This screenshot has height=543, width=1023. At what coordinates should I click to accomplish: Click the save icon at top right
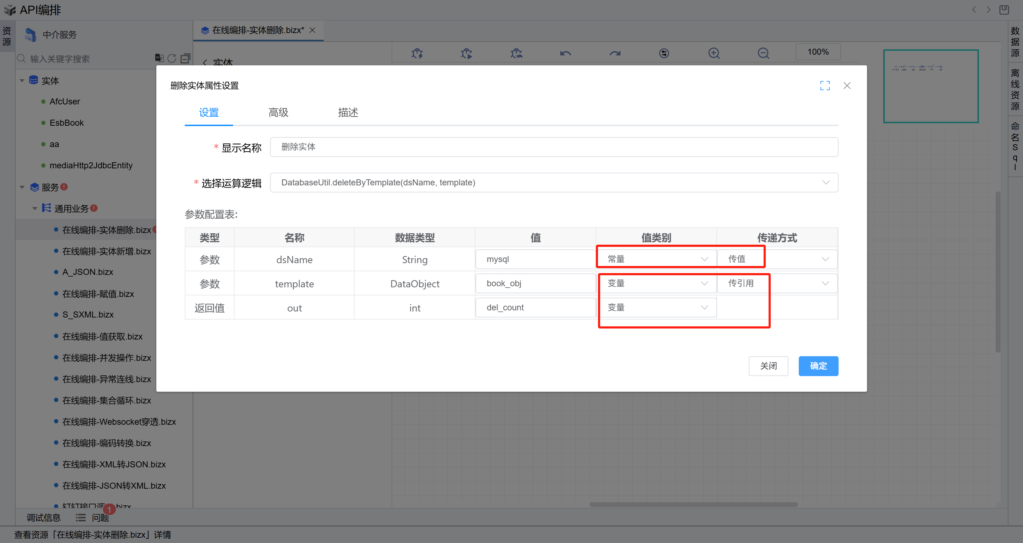coord(1003,10)
